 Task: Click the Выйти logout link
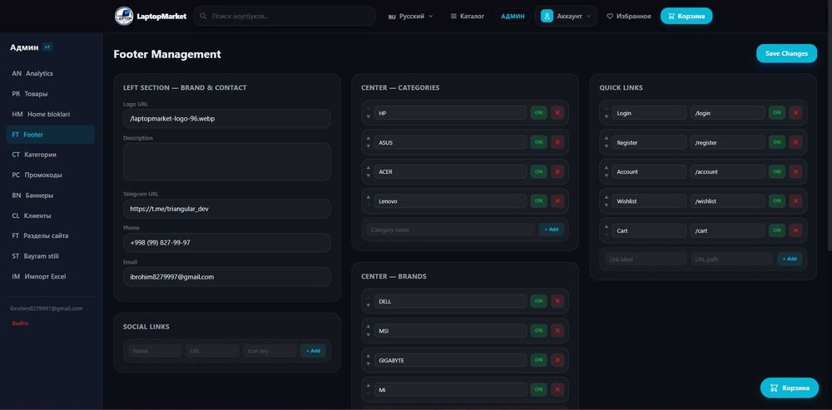[x=20, y=323]
